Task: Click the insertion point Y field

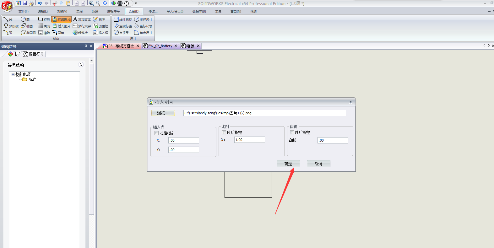Action: (x=184, y=150)
